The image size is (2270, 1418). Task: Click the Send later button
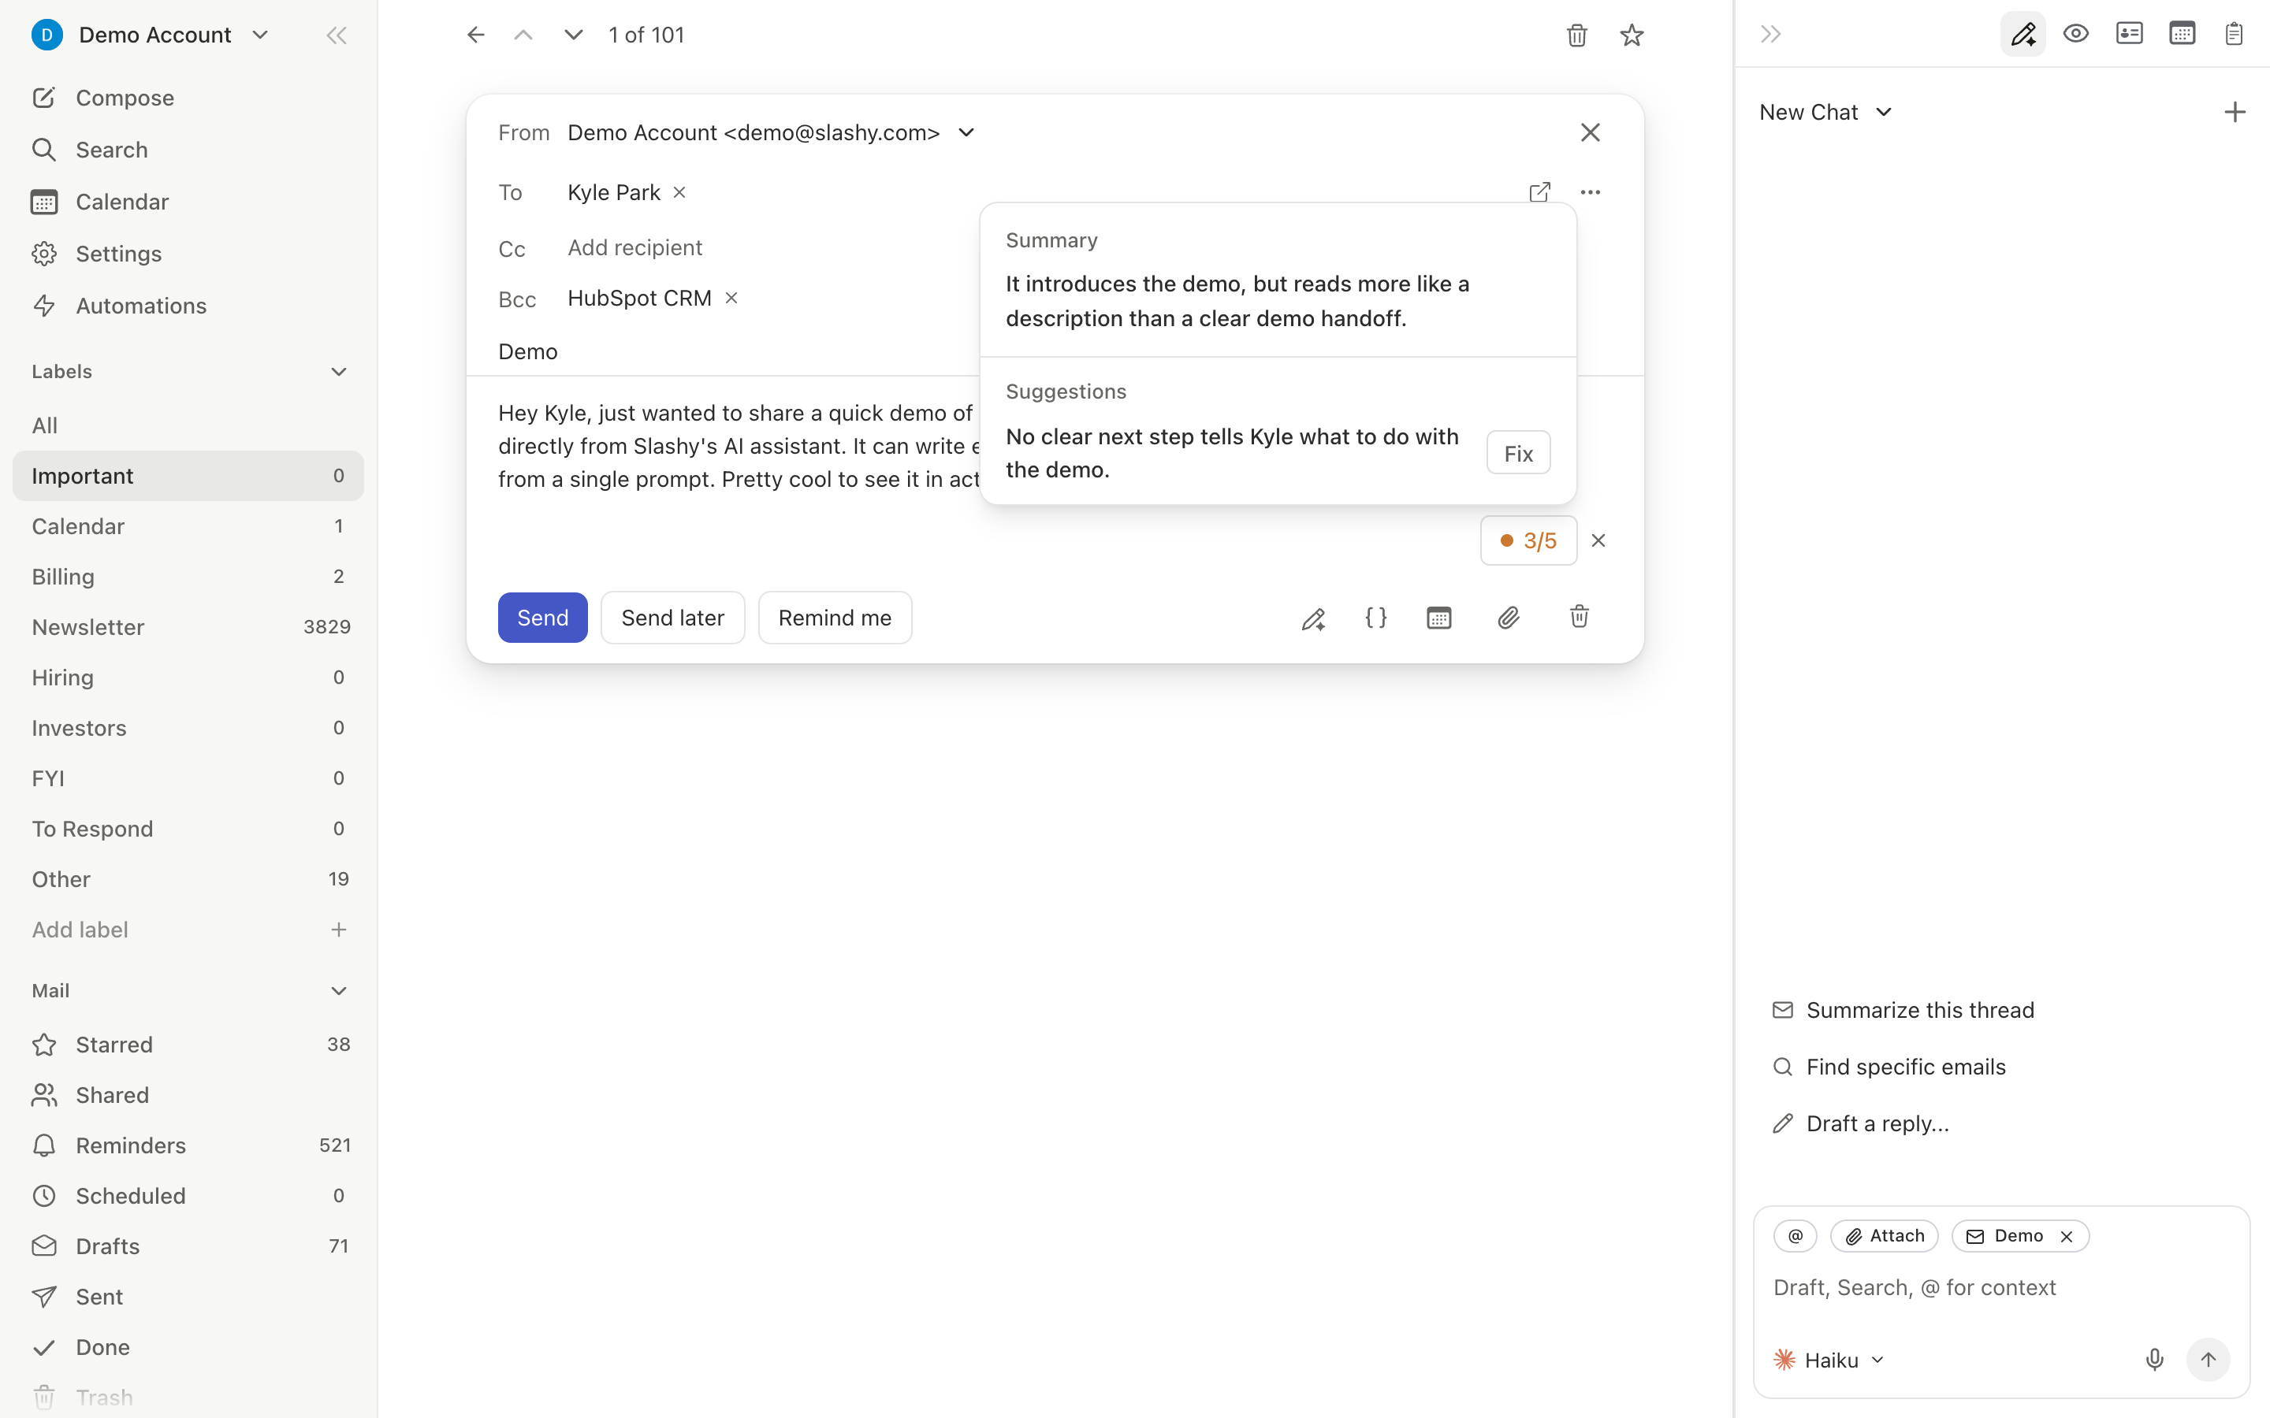[672, 618]
